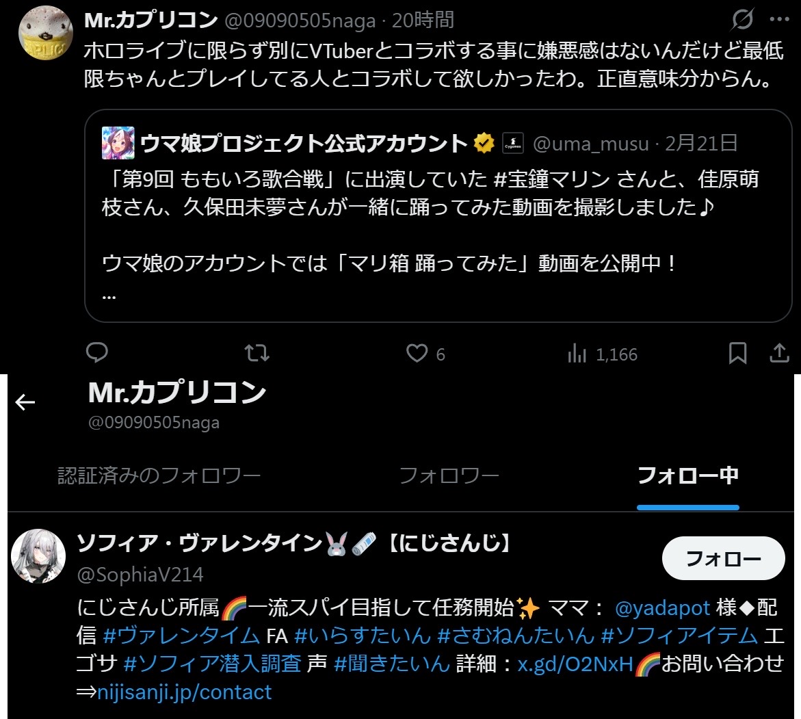This screenshot has width=801, height=719.
Task: Like the tweet with heart icon
Action: pos(417,353)
